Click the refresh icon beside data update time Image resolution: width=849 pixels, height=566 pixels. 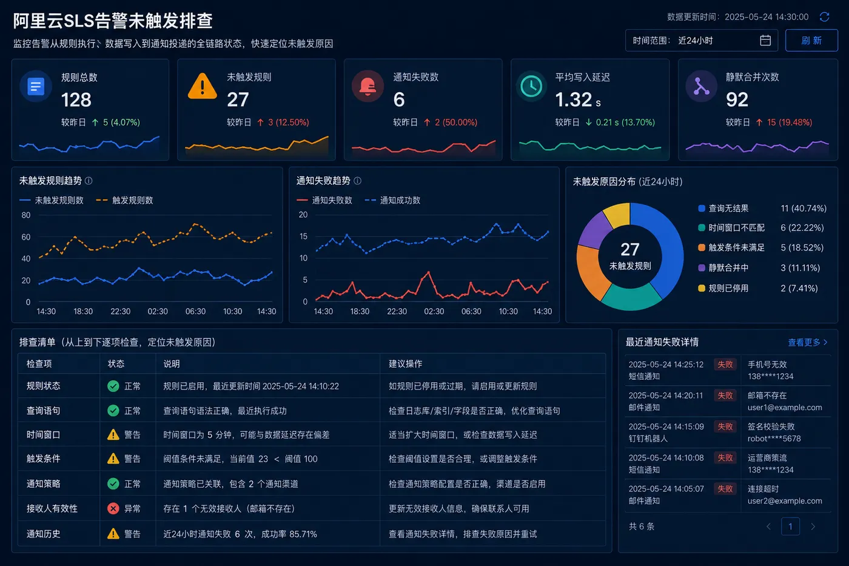click(824, 17)
